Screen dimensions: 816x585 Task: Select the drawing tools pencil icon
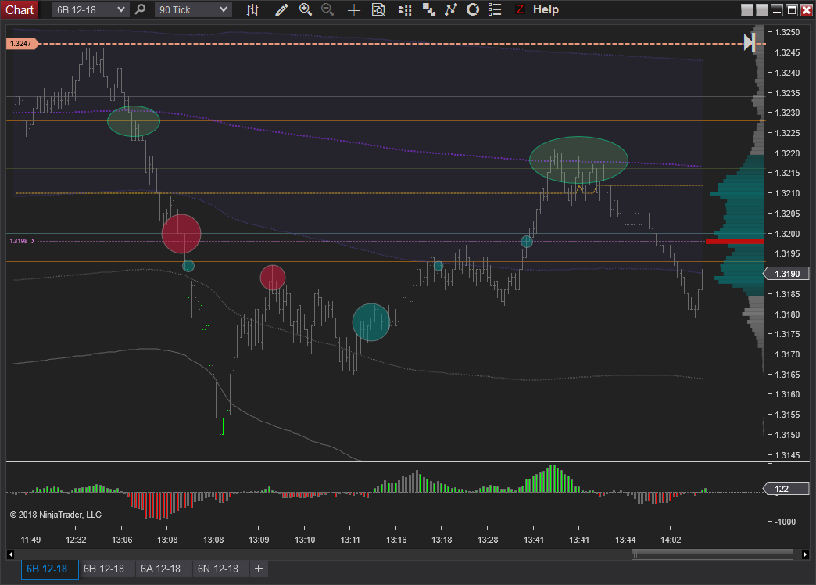click(281, 9)
